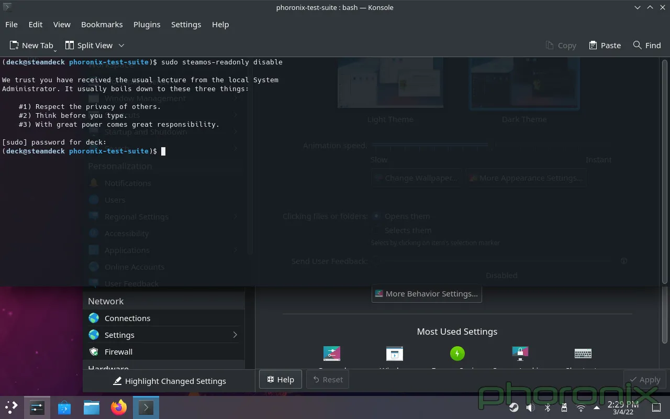
Task: Click the Konsole taskbar entry
Action: tap(146, 407)
